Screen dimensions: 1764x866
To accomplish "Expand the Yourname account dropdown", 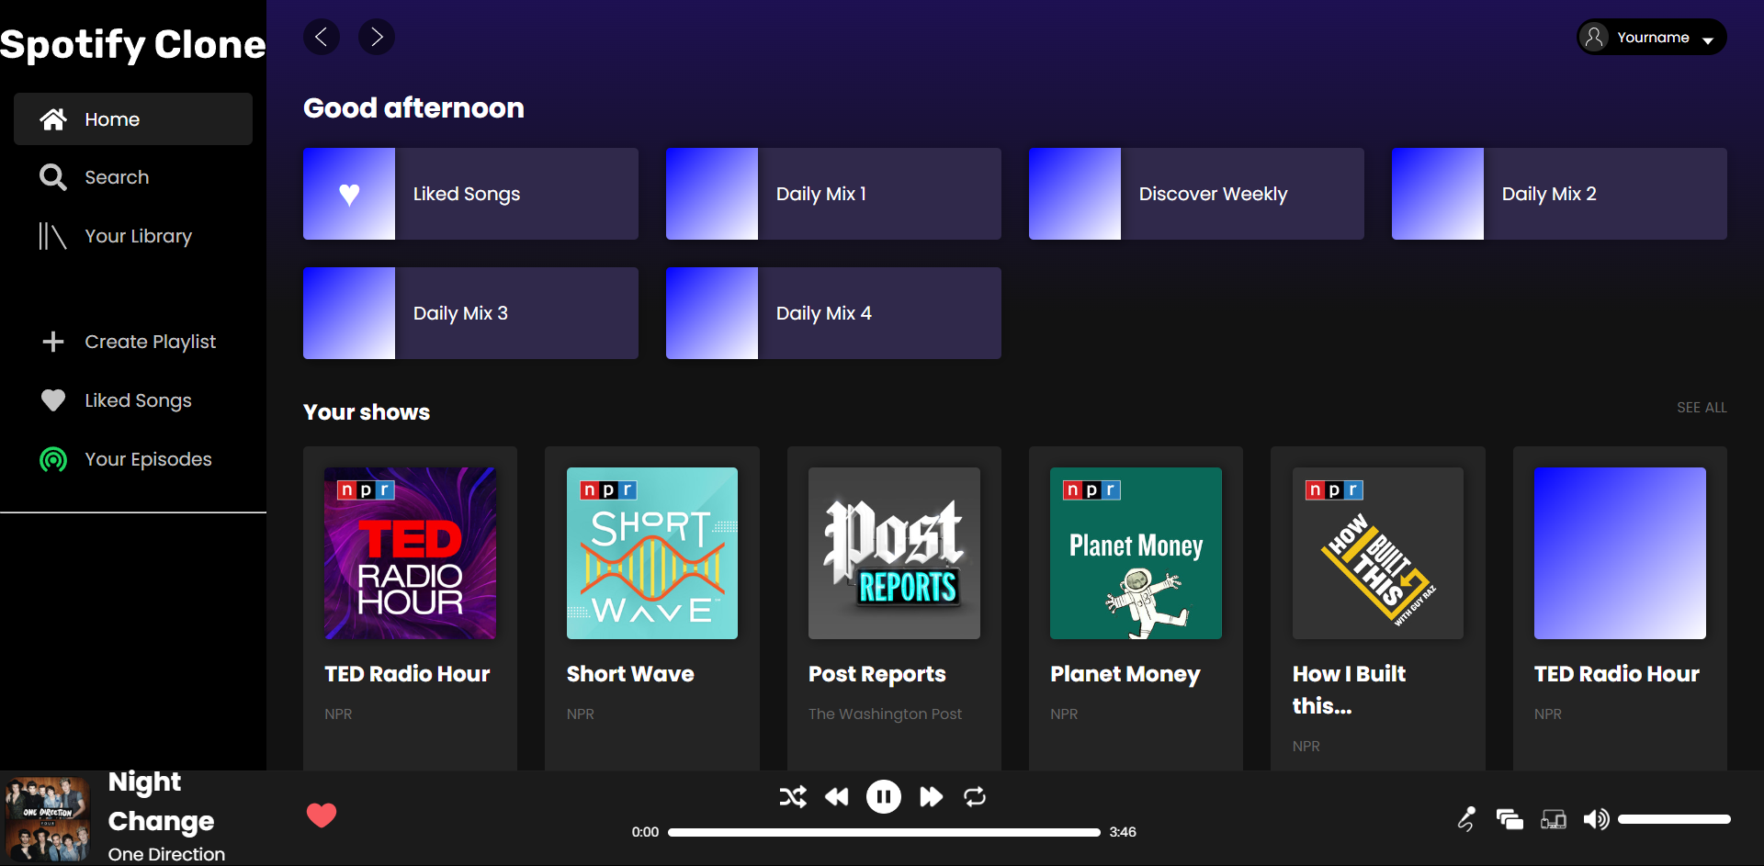I will [1652, 38].
